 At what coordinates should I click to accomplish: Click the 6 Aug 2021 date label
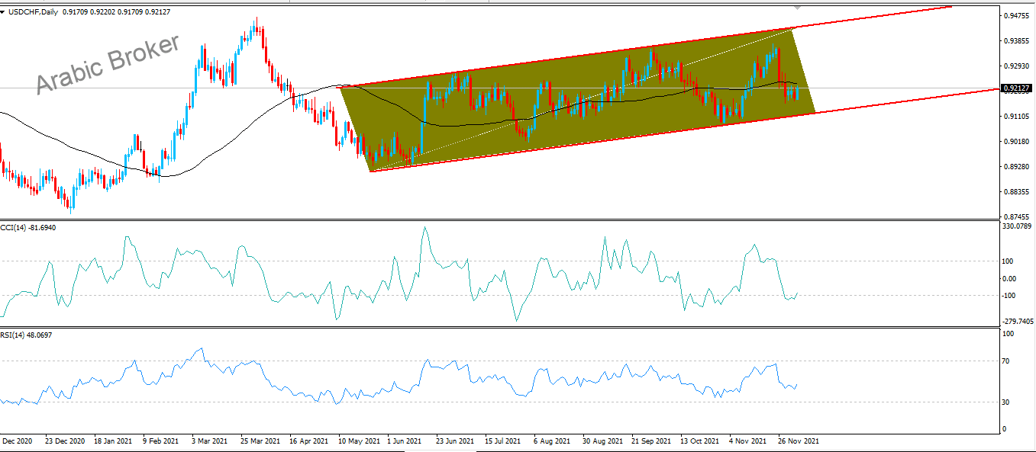552,441
